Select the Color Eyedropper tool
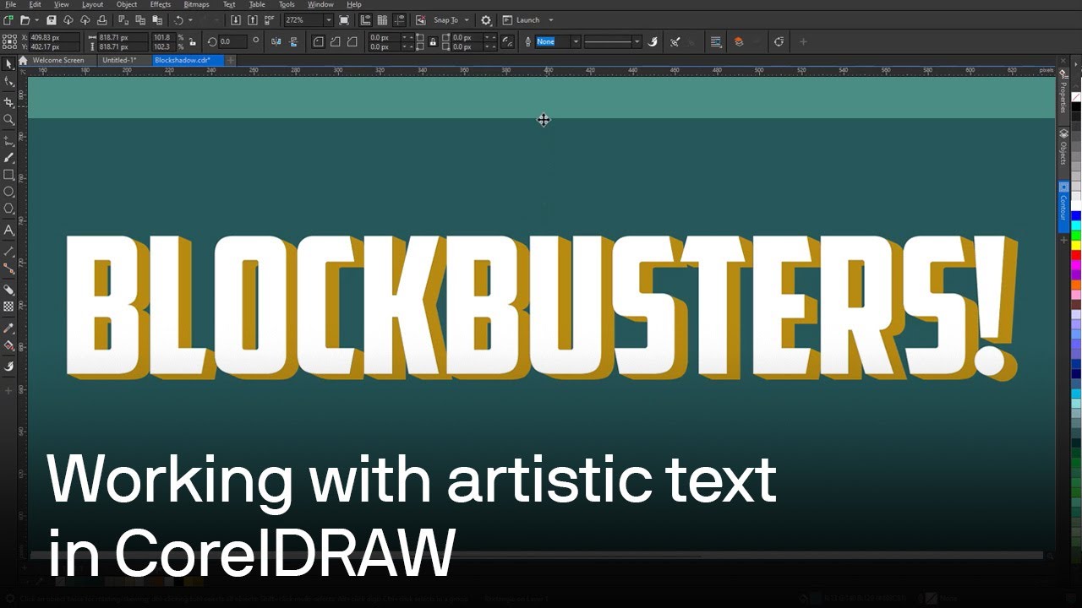 pos(8,328)
